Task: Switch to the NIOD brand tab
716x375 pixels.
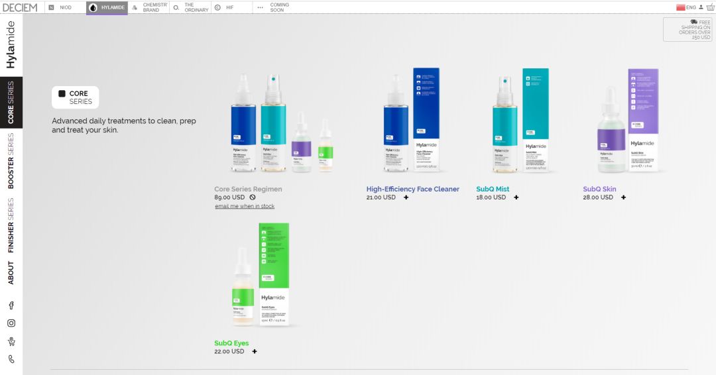Action: pyautogui.click(x=60, y=7)
